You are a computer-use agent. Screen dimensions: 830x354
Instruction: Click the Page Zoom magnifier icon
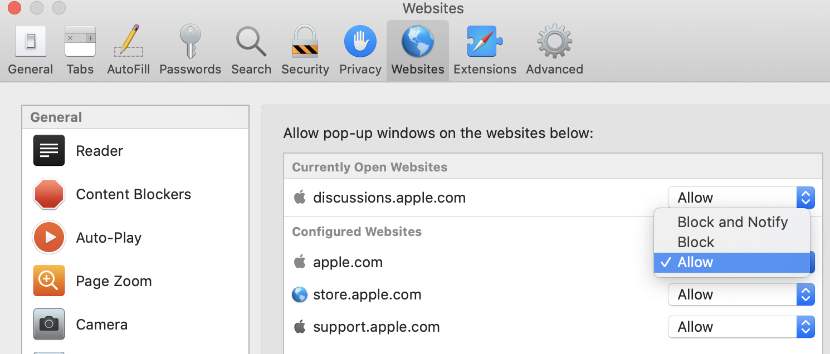[x=49, y=281]
